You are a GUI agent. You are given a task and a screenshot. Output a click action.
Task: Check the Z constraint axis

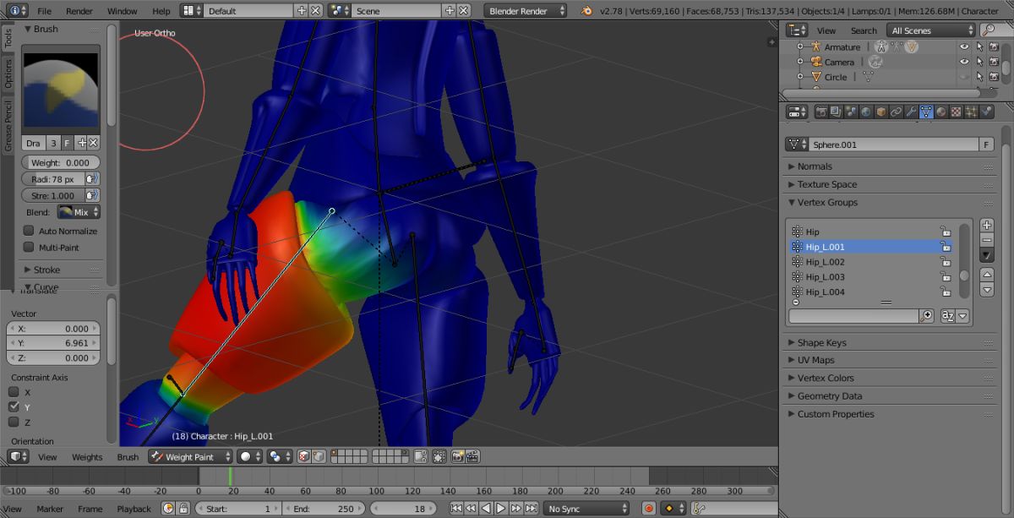14,423
